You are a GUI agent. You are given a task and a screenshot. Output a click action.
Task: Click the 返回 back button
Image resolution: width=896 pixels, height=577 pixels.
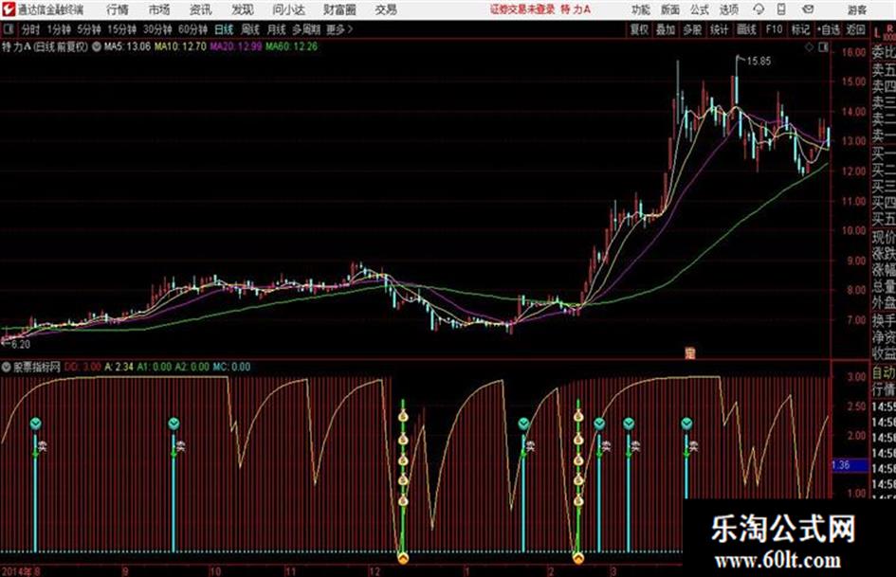855,29
